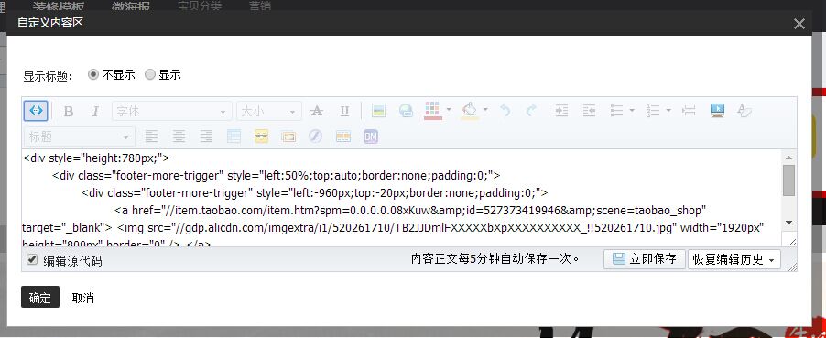
Task: Click the orange picture frame icon
Action: pyautogui.click(x=288, y=136)
